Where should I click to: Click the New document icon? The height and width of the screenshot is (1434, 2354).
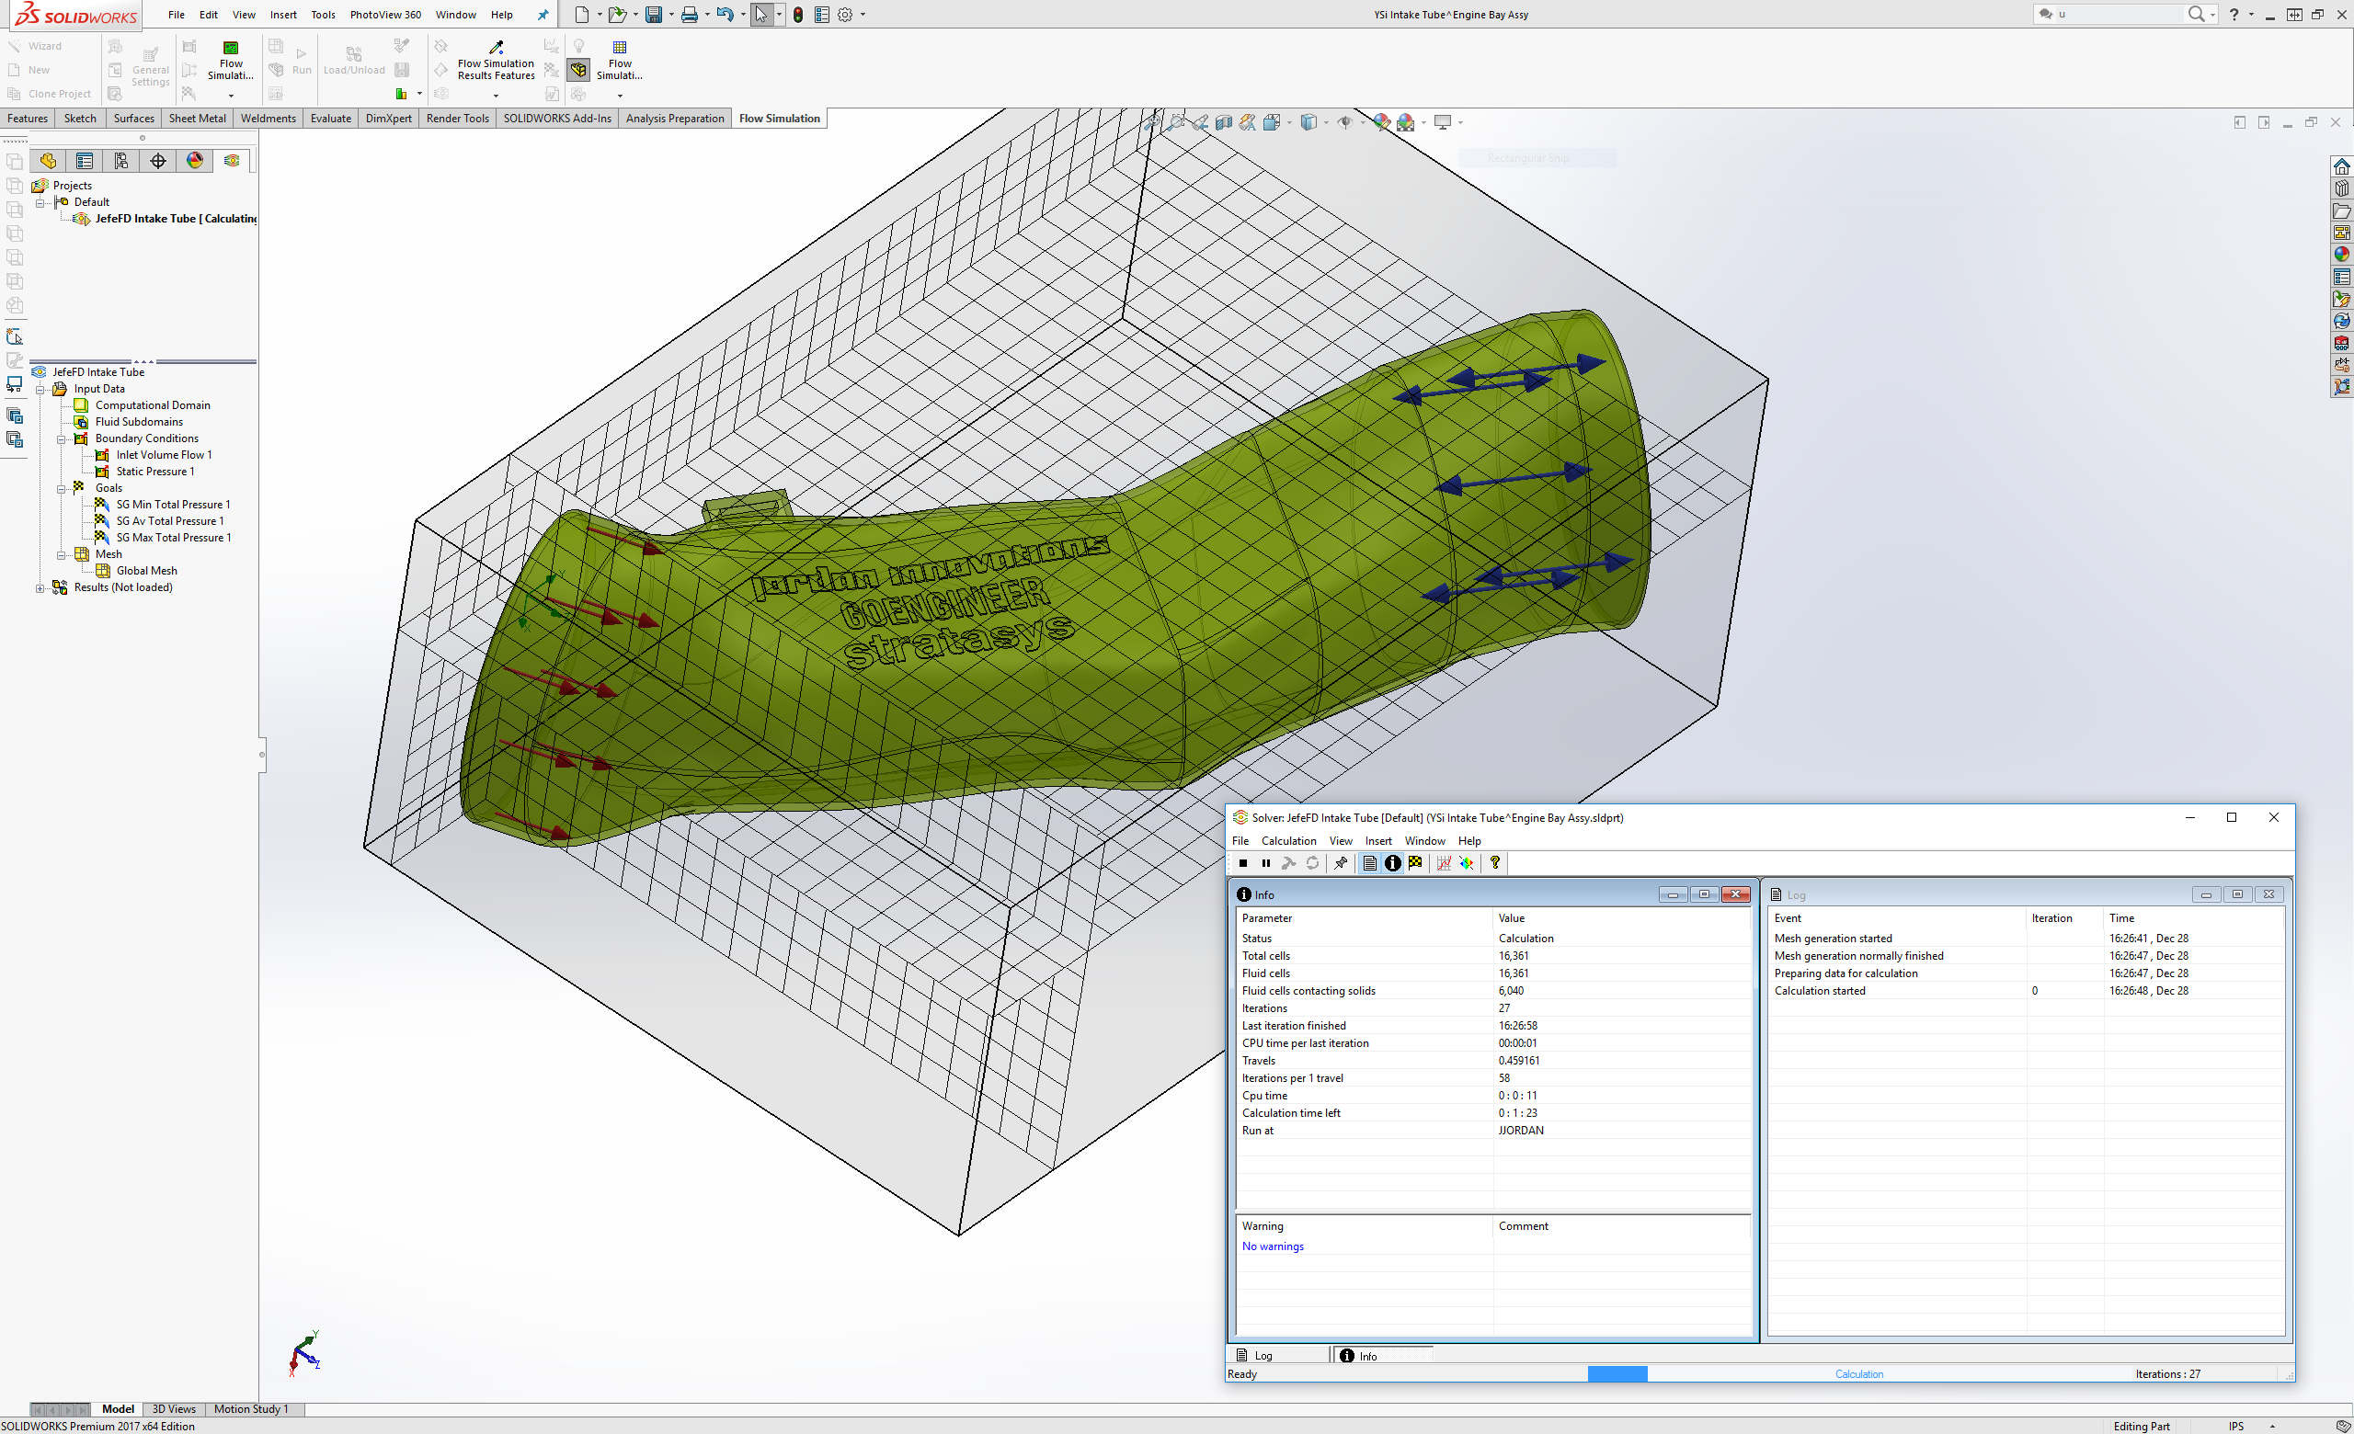tap(582, 15)
